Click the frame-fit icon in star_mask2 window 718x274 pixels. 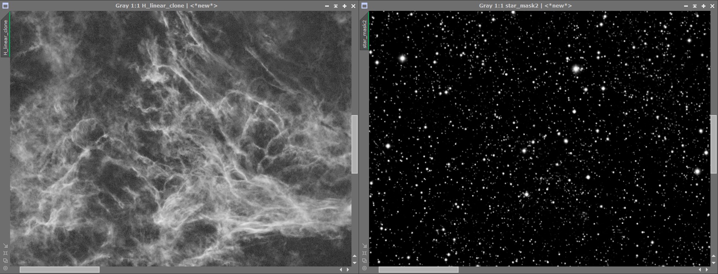click(x=364, y=253)
